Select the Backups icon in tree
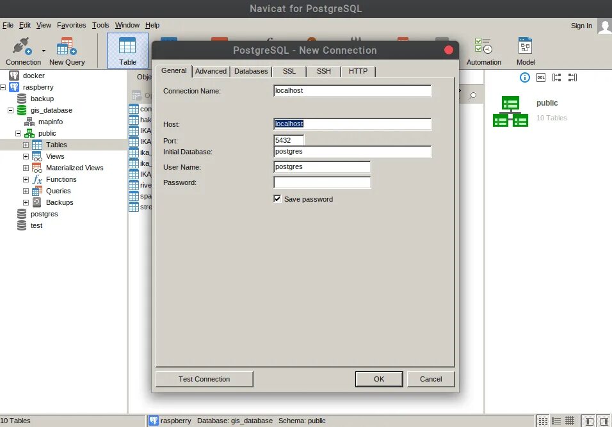Image resolution: width=612 pixels, height=427 pixels. pos(37,202)
